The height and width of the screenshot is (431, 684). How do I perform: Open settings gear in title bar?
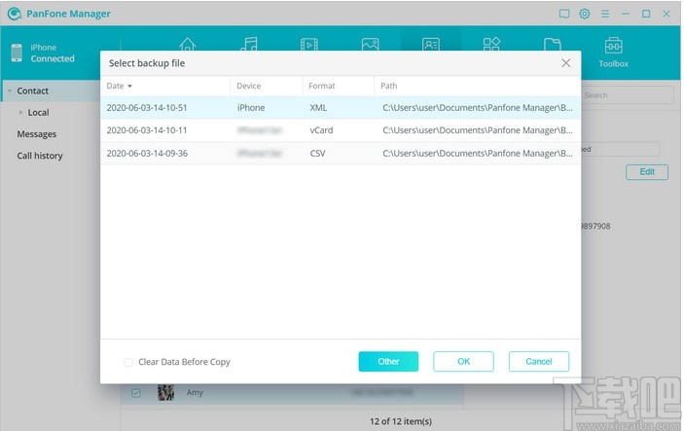(585, 14)
